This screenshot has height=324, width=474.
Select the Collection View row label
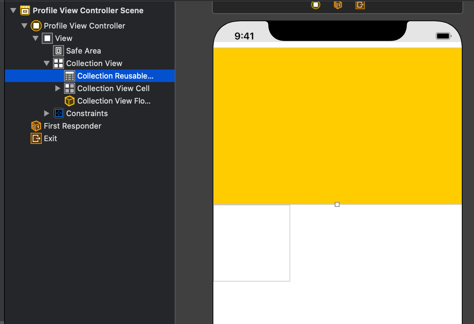click(x=94, y=63)
